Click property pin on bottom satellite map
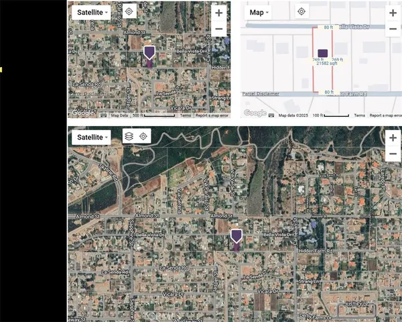402x322 pixels. click(236, 237)
